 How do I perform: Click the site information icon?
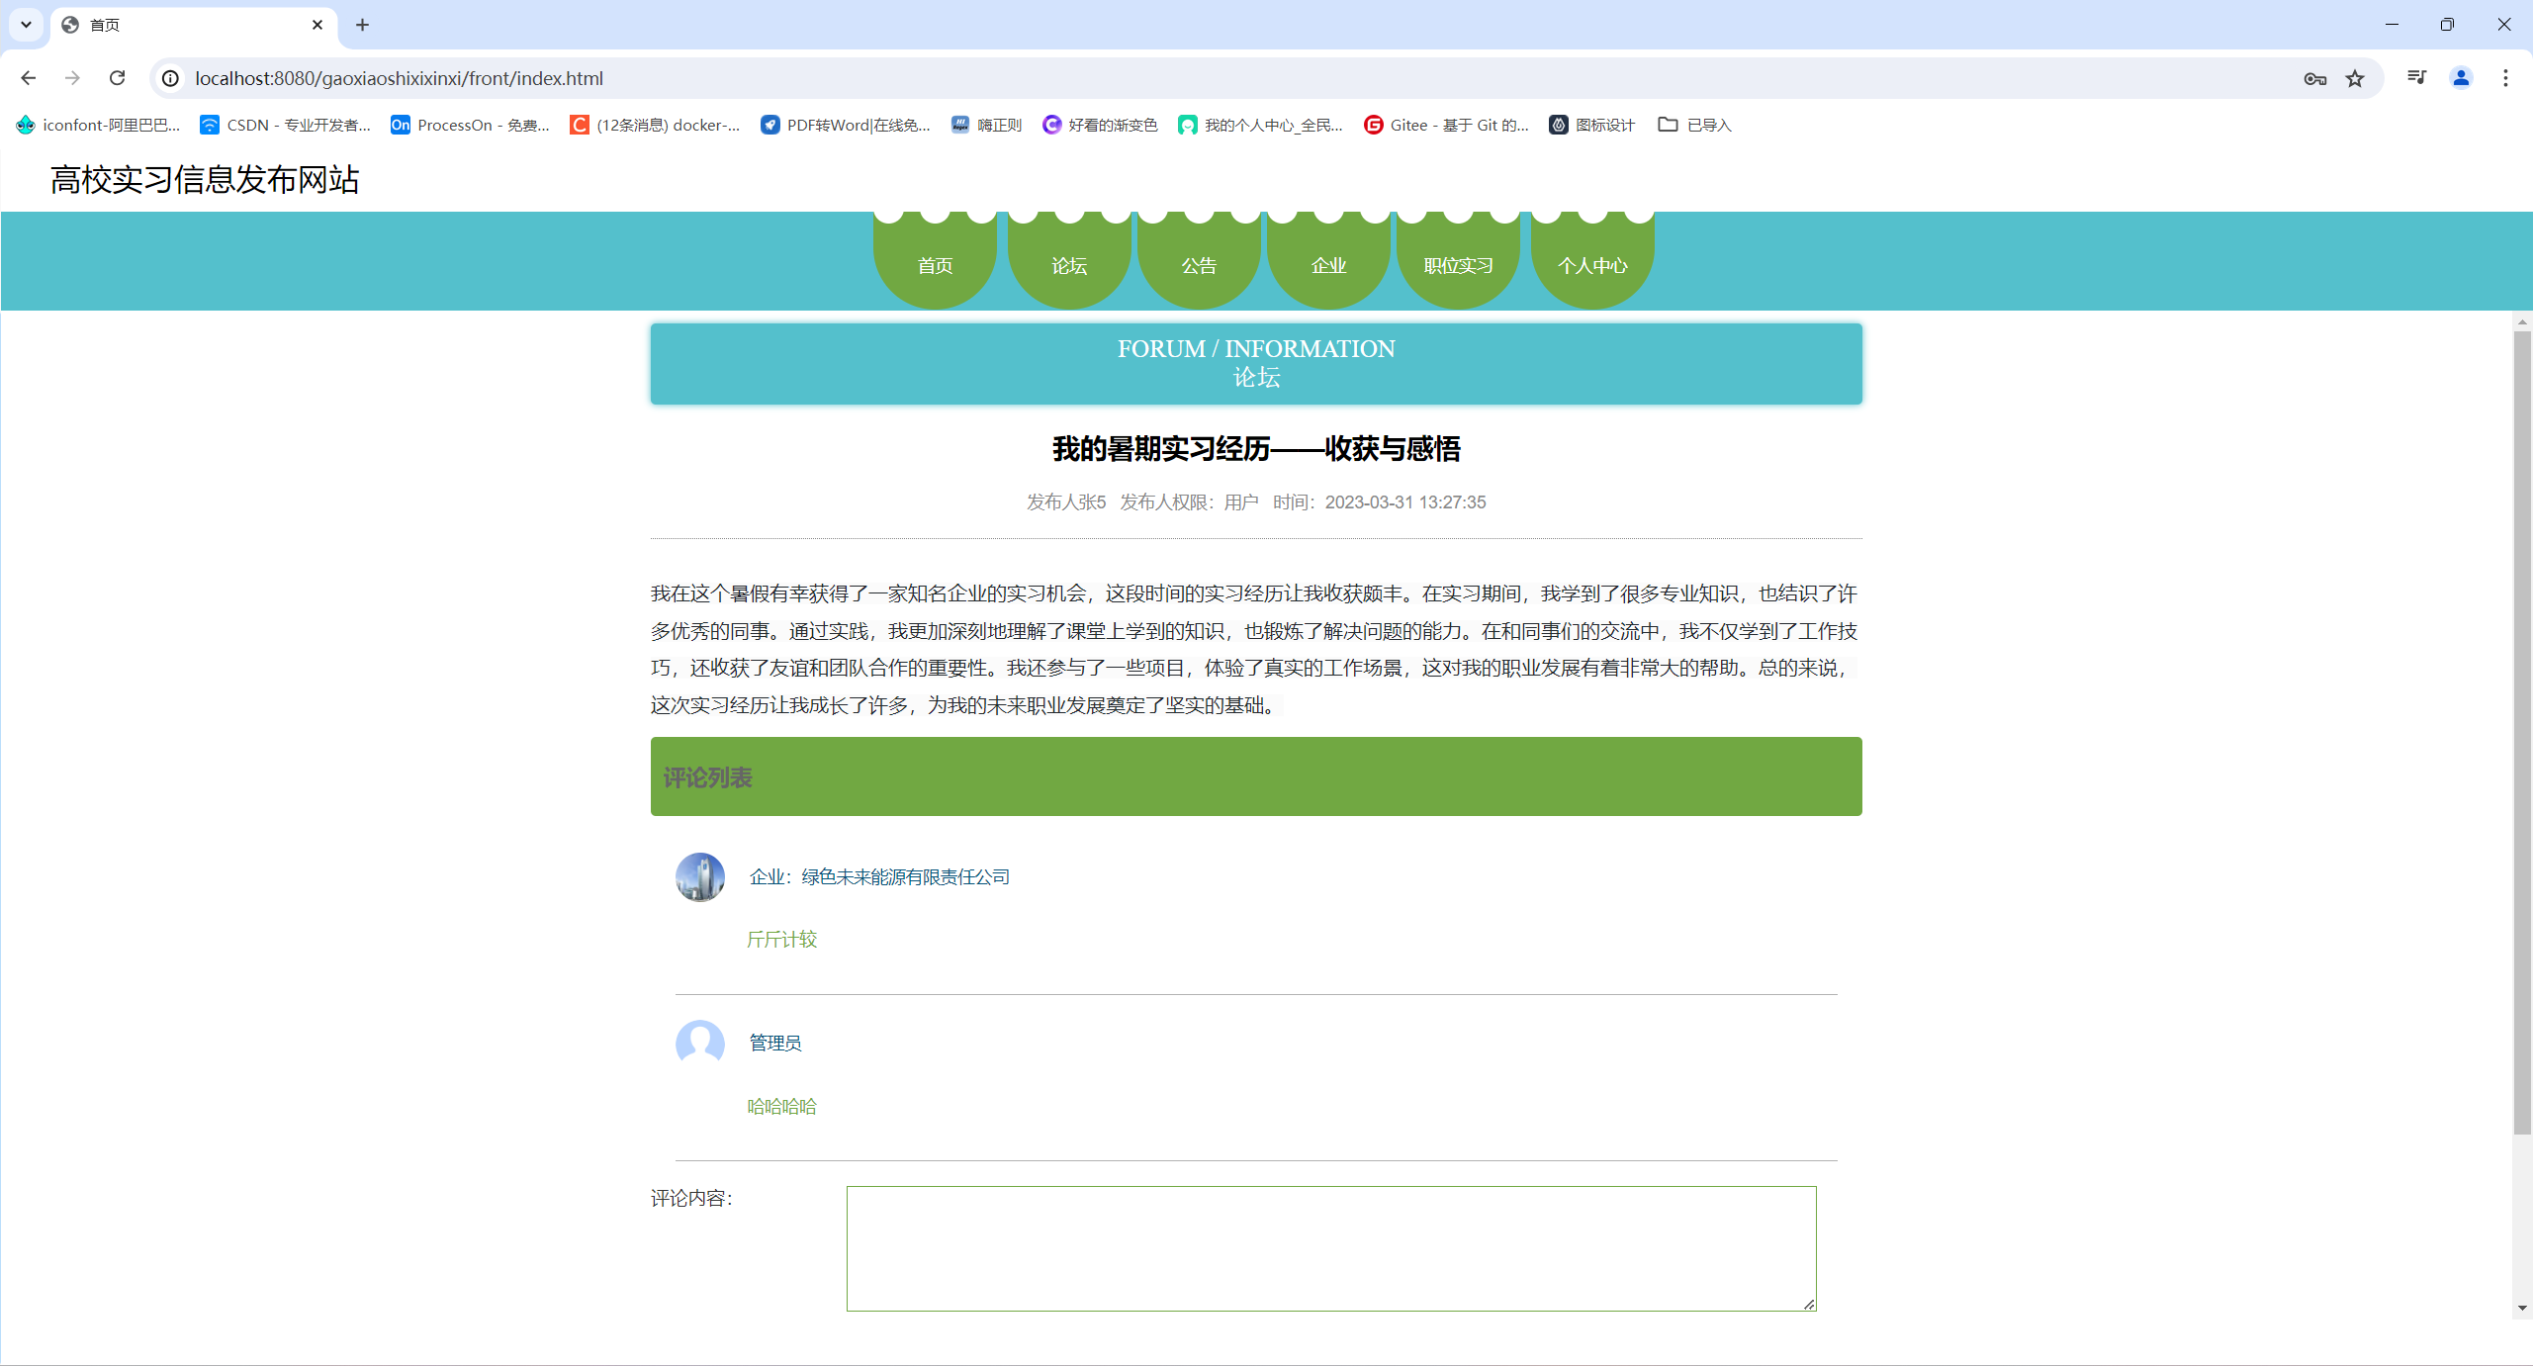(171, 78)
